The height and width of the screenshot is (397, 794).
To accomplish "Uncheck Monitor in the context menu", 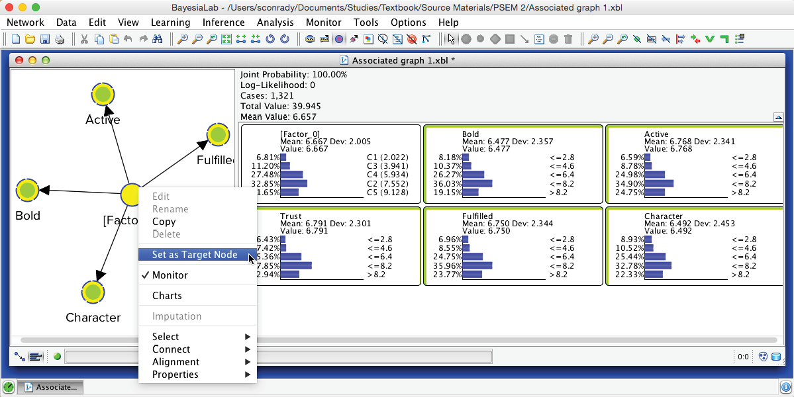I will pos(170,275).
